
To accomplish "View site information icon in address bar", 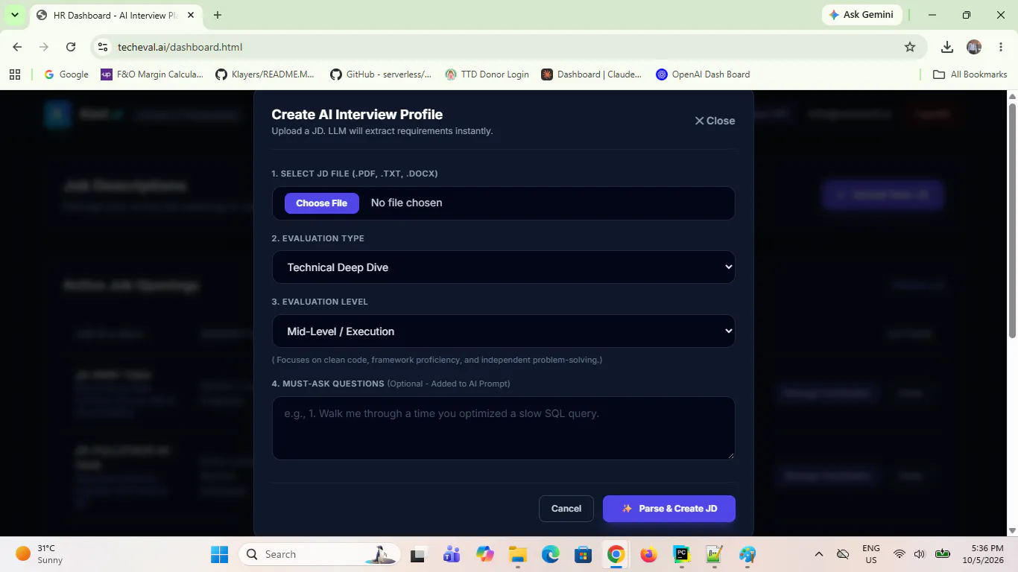I will pyautogui.click(x=103, y=47).
